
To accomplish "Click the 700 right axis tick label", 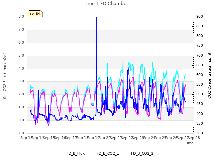I will (x=200, y=56).
